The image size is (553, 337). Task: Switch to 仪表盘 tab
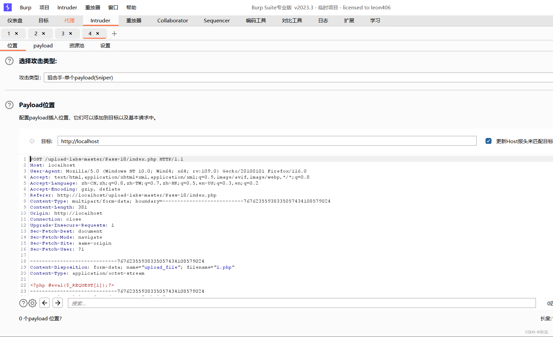(x=15, y=20)
